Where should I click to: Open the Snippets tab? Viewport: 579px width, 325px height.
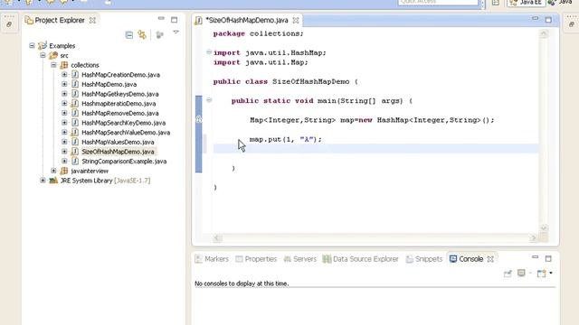tap(424, 259)
